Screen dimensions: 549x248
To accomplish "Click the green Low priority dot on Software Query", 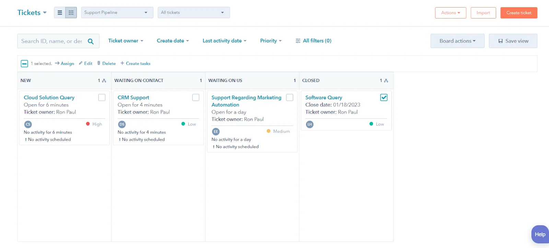I will [371, 124].
